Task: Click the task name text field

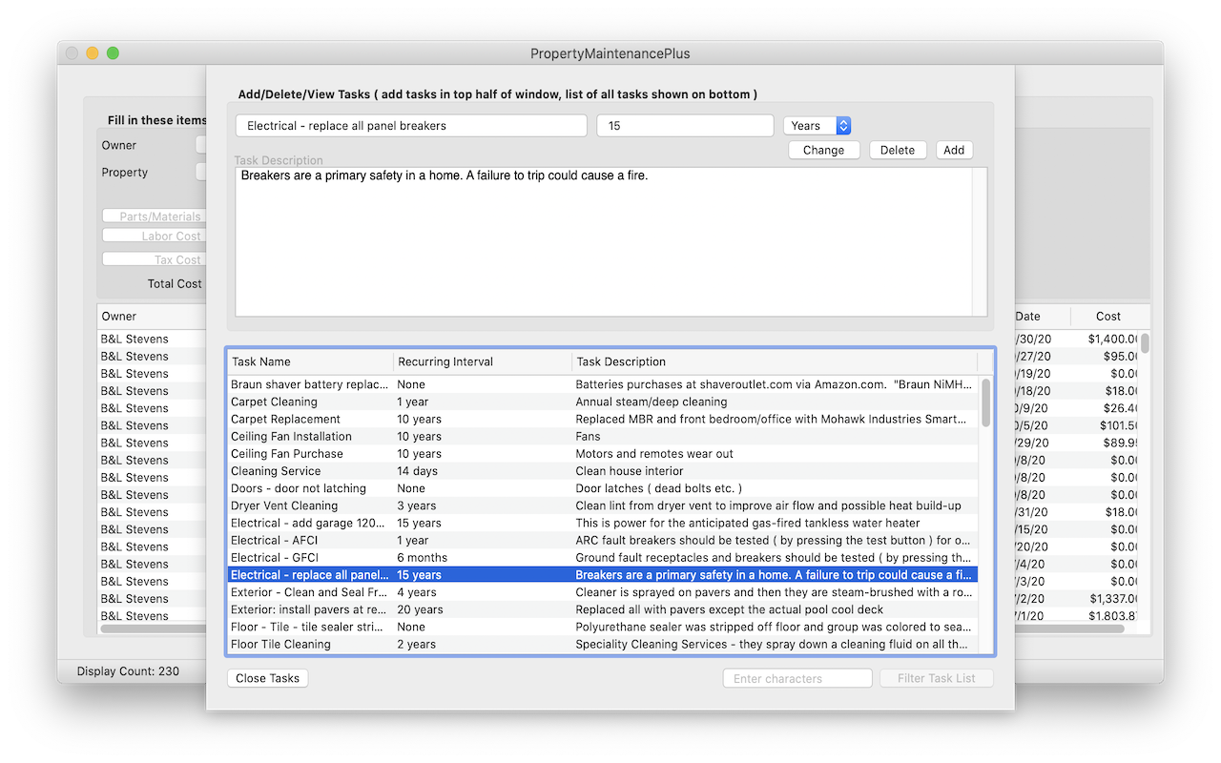Action: 411,126
